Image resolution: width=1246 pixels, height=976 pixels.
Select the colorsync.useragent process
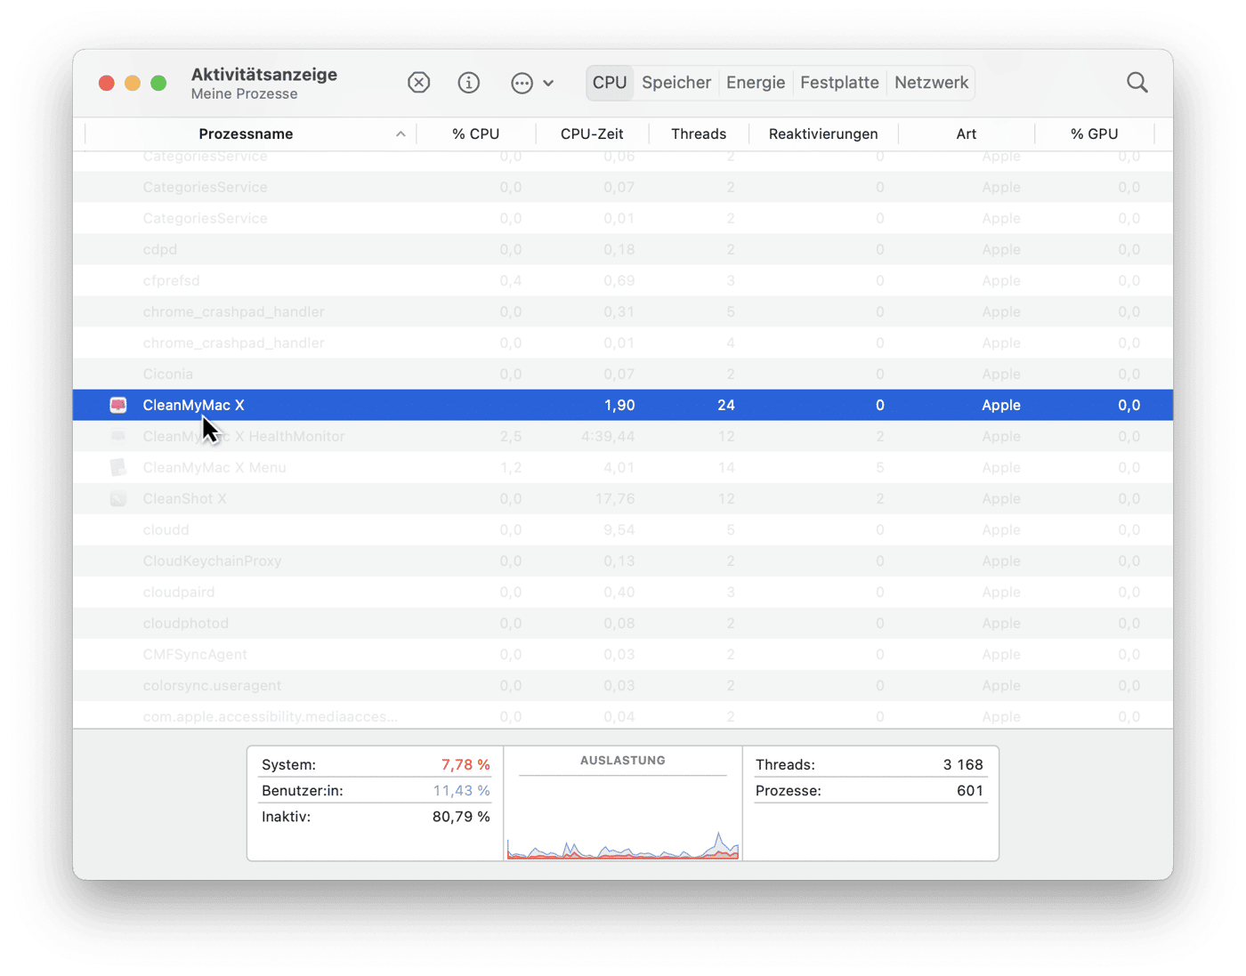(x=623, y=685)
